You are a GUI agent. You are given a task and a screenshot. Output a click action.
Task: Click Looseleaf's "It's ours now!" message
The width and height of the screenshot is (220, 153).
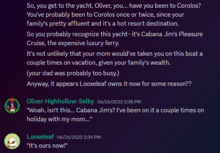[x=47, y=146]
